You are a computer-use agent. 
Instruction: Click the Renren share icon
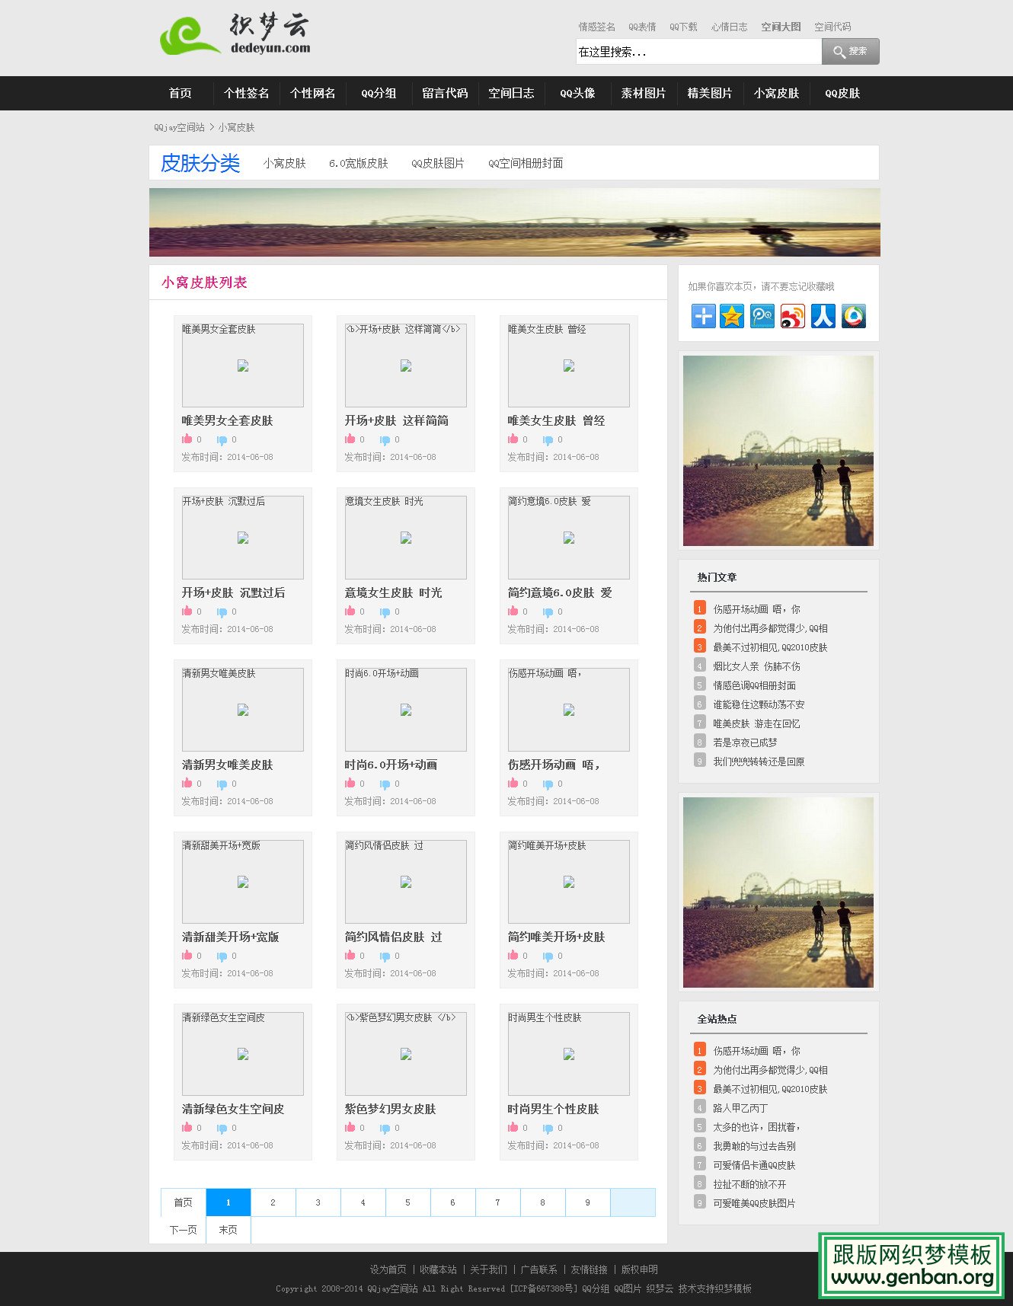(823, 316)
